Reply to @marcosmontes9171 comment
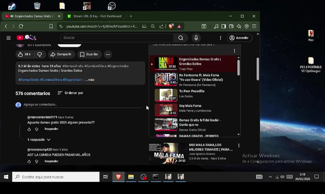 51,129
